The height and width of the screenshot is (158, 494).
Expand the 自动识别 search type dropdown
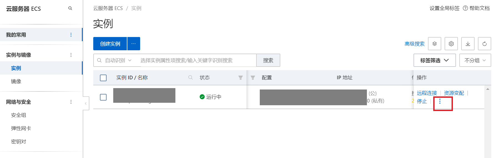point(118,60)
